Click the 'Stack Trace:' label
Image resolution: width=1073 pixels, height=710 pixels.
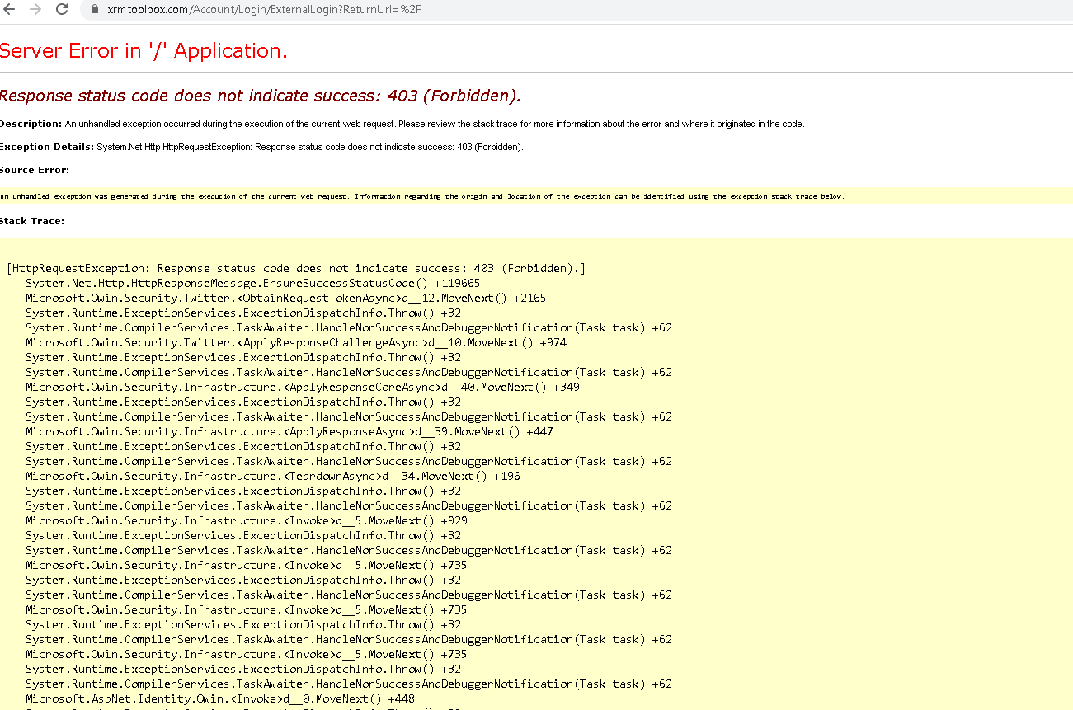(32, 221)
